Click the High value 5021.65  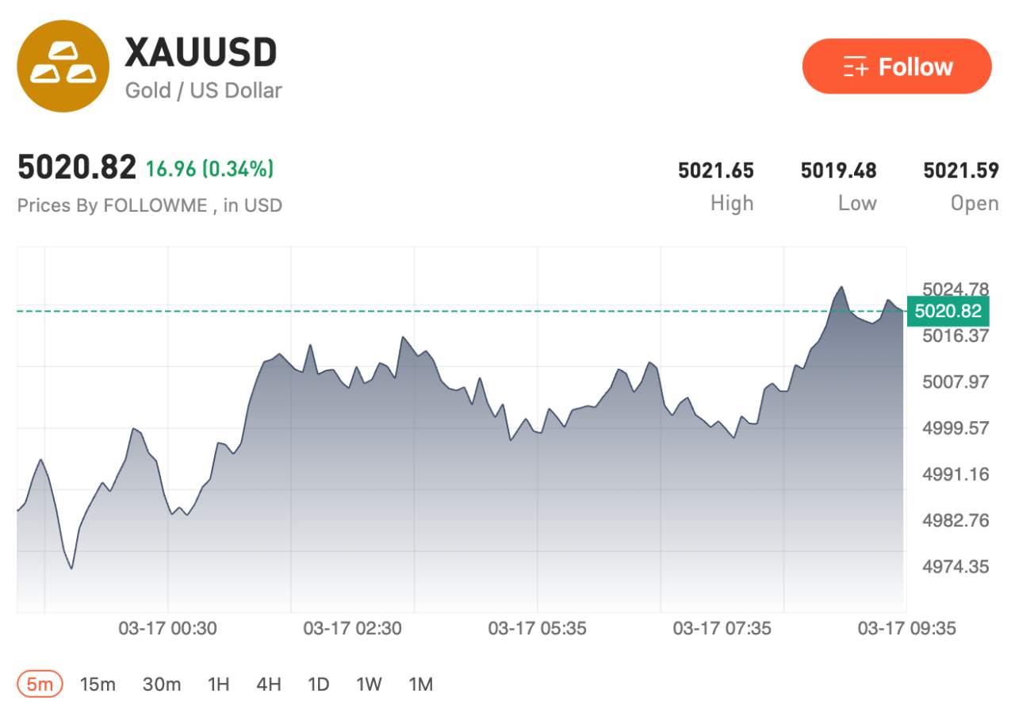tap(716, 170)
